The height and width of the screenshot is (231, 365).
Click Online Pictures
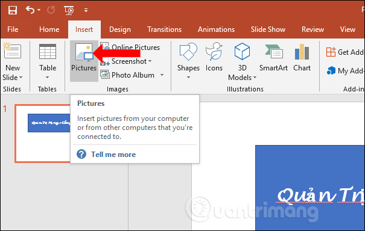[x=136, y=48]
